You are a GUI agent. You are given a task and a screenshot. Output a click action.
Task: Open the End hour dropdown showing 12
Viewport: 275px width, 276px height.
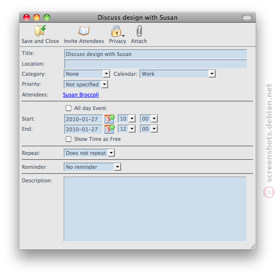(127, 129)
